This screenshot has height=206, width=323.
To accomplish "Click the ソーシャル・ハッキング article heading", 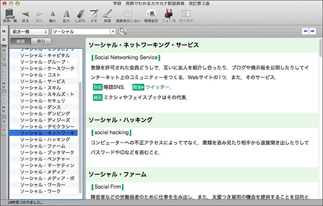I will [x=120, y=120].
